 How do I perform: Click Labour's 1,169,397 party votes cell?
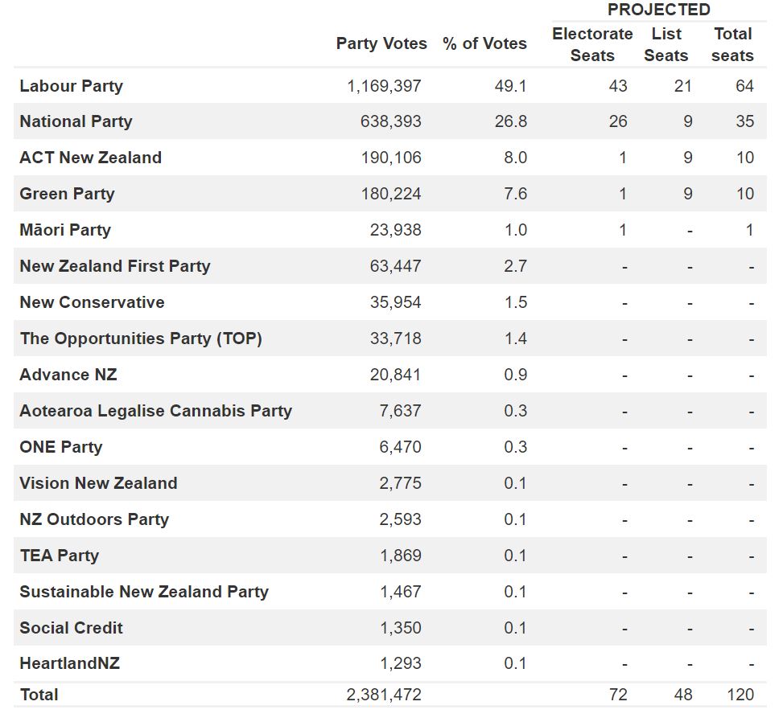click(384, 86)
